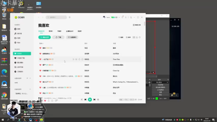Click the listen-recognize icon beside search
This screenshot has height=122, width=217.
click(70, 17)
